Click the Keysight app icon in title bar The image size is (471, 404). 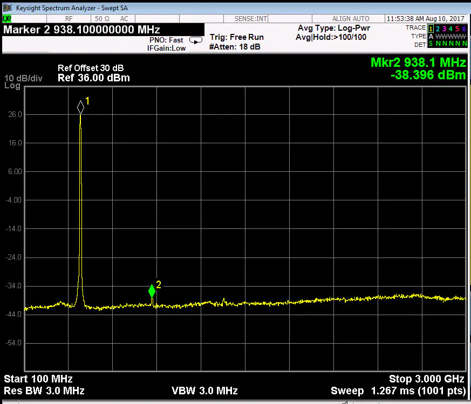(x=7, y=8)
